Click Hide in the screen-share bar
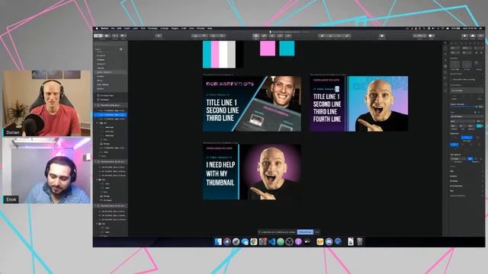The width and height of the screenshot is (488, 274). tap(317, 232)
